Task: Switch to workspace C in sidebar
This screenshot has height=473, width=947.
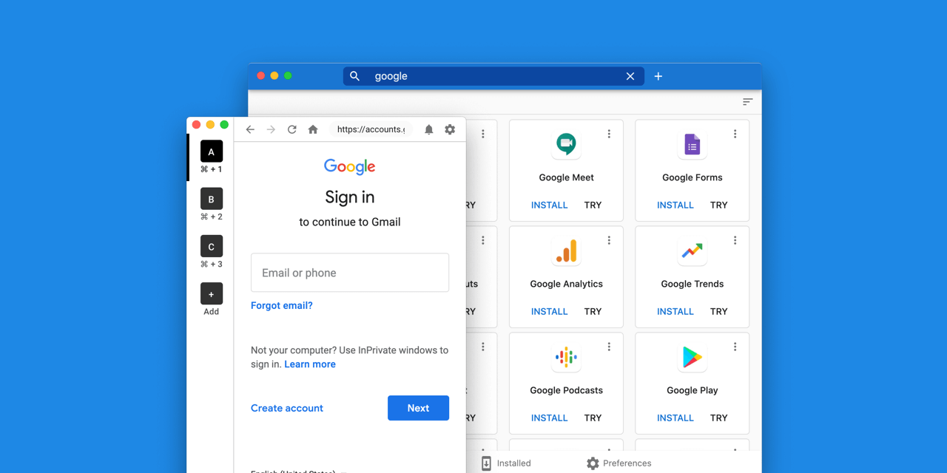Action: point(212,246)
